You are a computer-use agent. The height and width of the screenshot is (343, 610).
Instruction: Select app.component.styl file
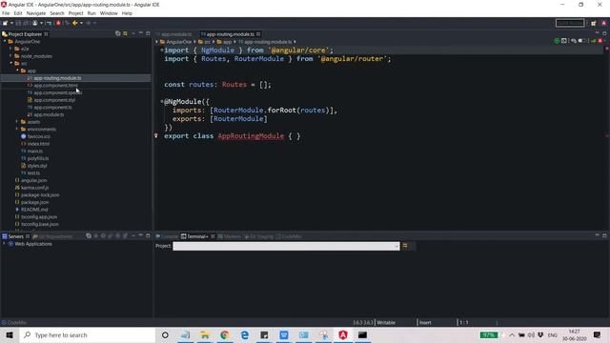pos(54,100)
